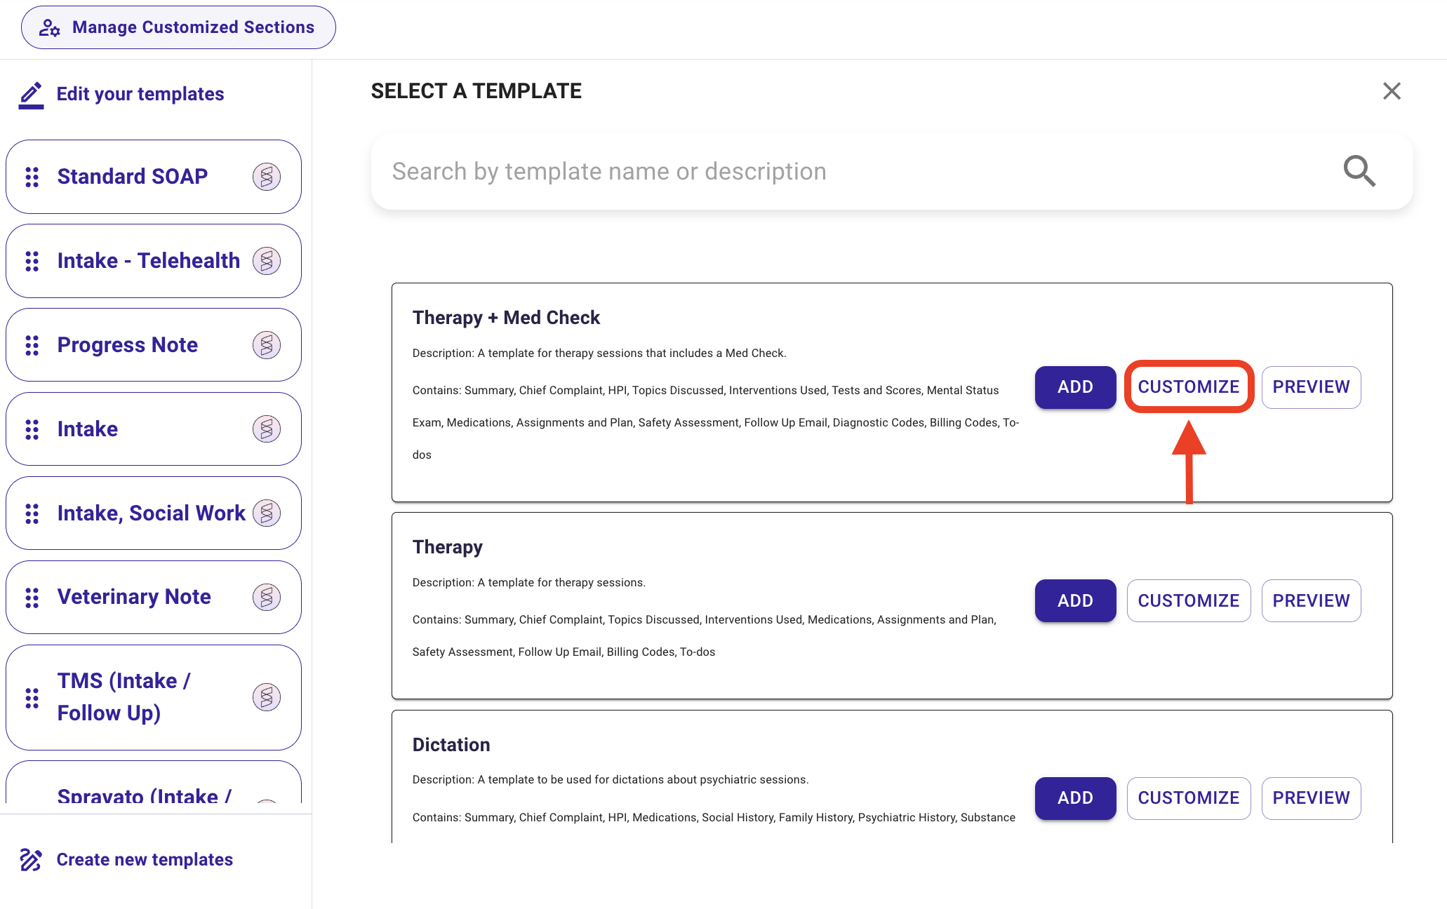Close the Select a Template panel

[1392, 91]
